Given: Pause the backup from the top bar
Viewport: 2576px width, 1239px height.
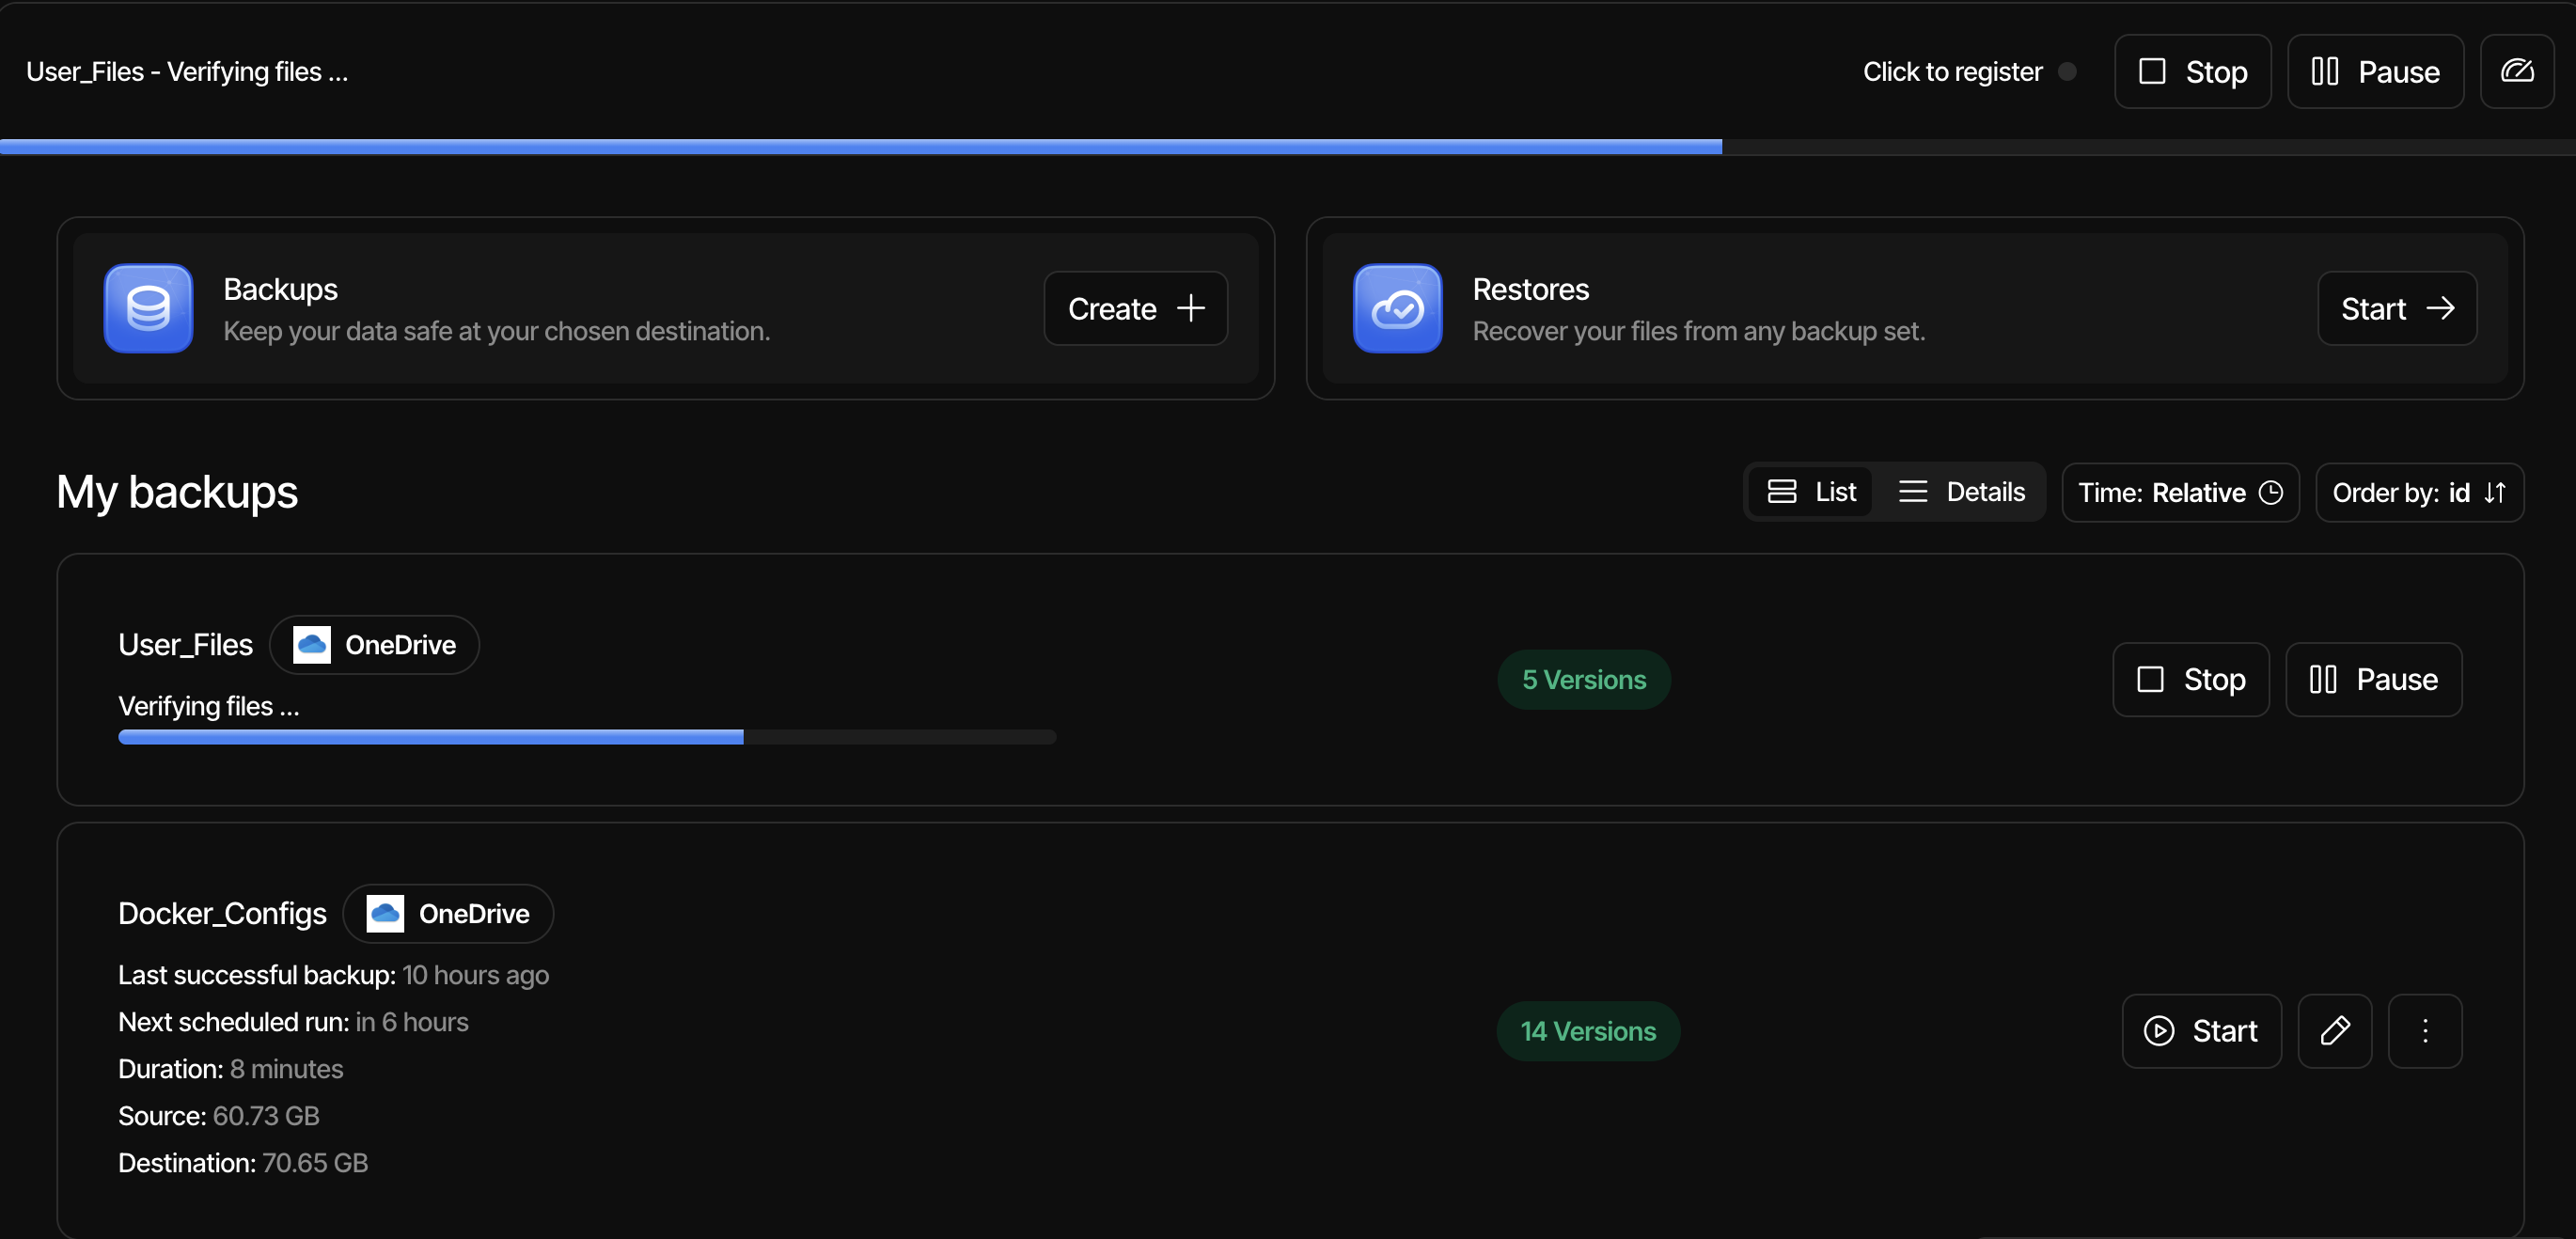Looking at the screenshot, I should click(x=2375, y=72).
